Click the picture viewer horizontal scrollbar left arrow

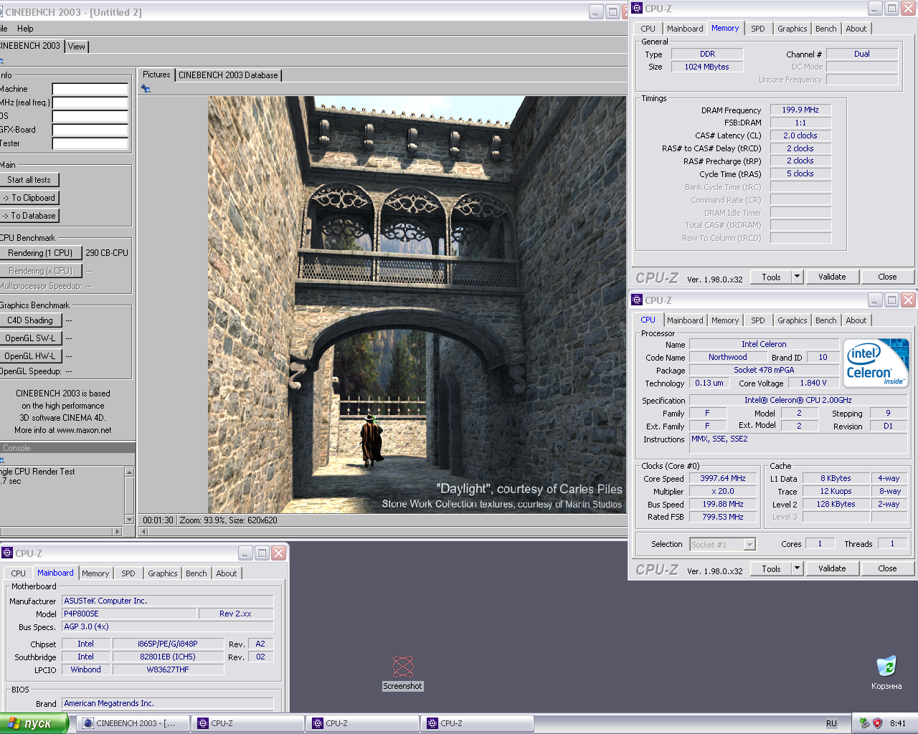(x=143, y=531)
